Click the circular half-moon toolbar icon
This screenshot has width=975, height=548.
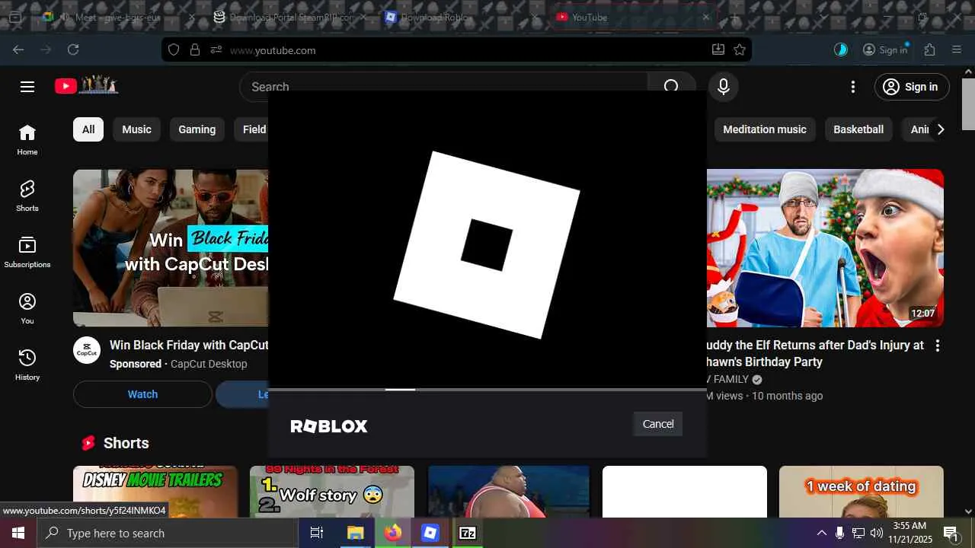tap(841, 49)
